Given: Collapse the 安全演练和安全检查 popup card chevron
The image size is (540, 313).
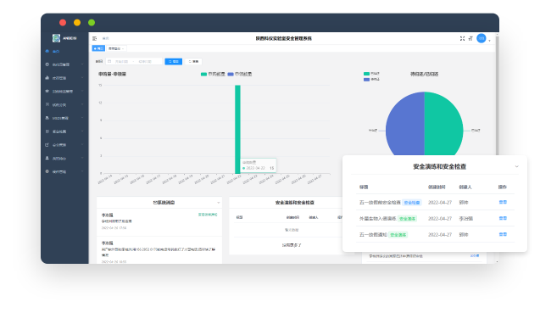Looking at the screenshot, I should click(x=516, y=166).
